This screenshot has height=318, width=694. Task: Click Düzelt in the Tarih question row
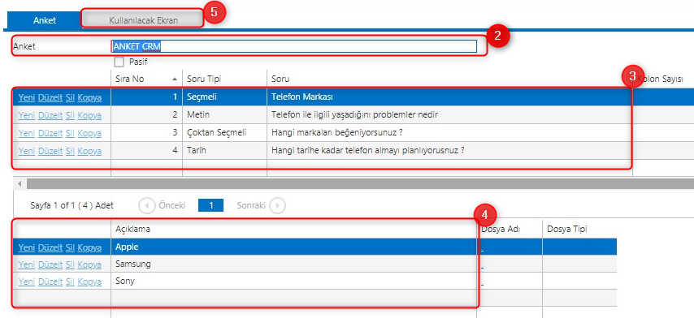(50, 151)
